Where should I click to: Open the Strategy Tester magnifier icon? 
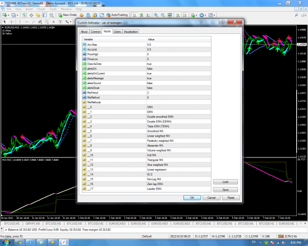(51, 15)
